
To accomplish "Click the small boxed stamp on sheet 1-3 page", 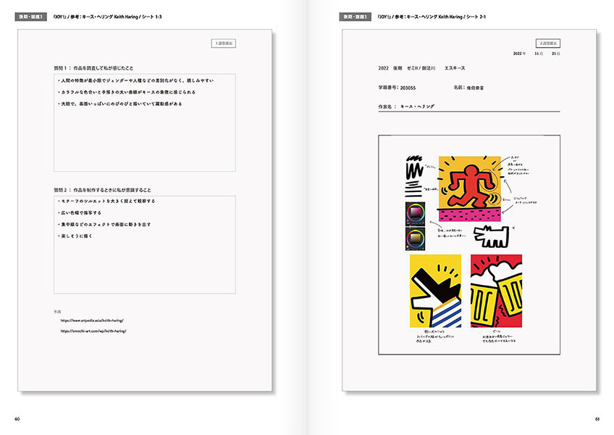I will pyautogui.click(x=224, y=43).
